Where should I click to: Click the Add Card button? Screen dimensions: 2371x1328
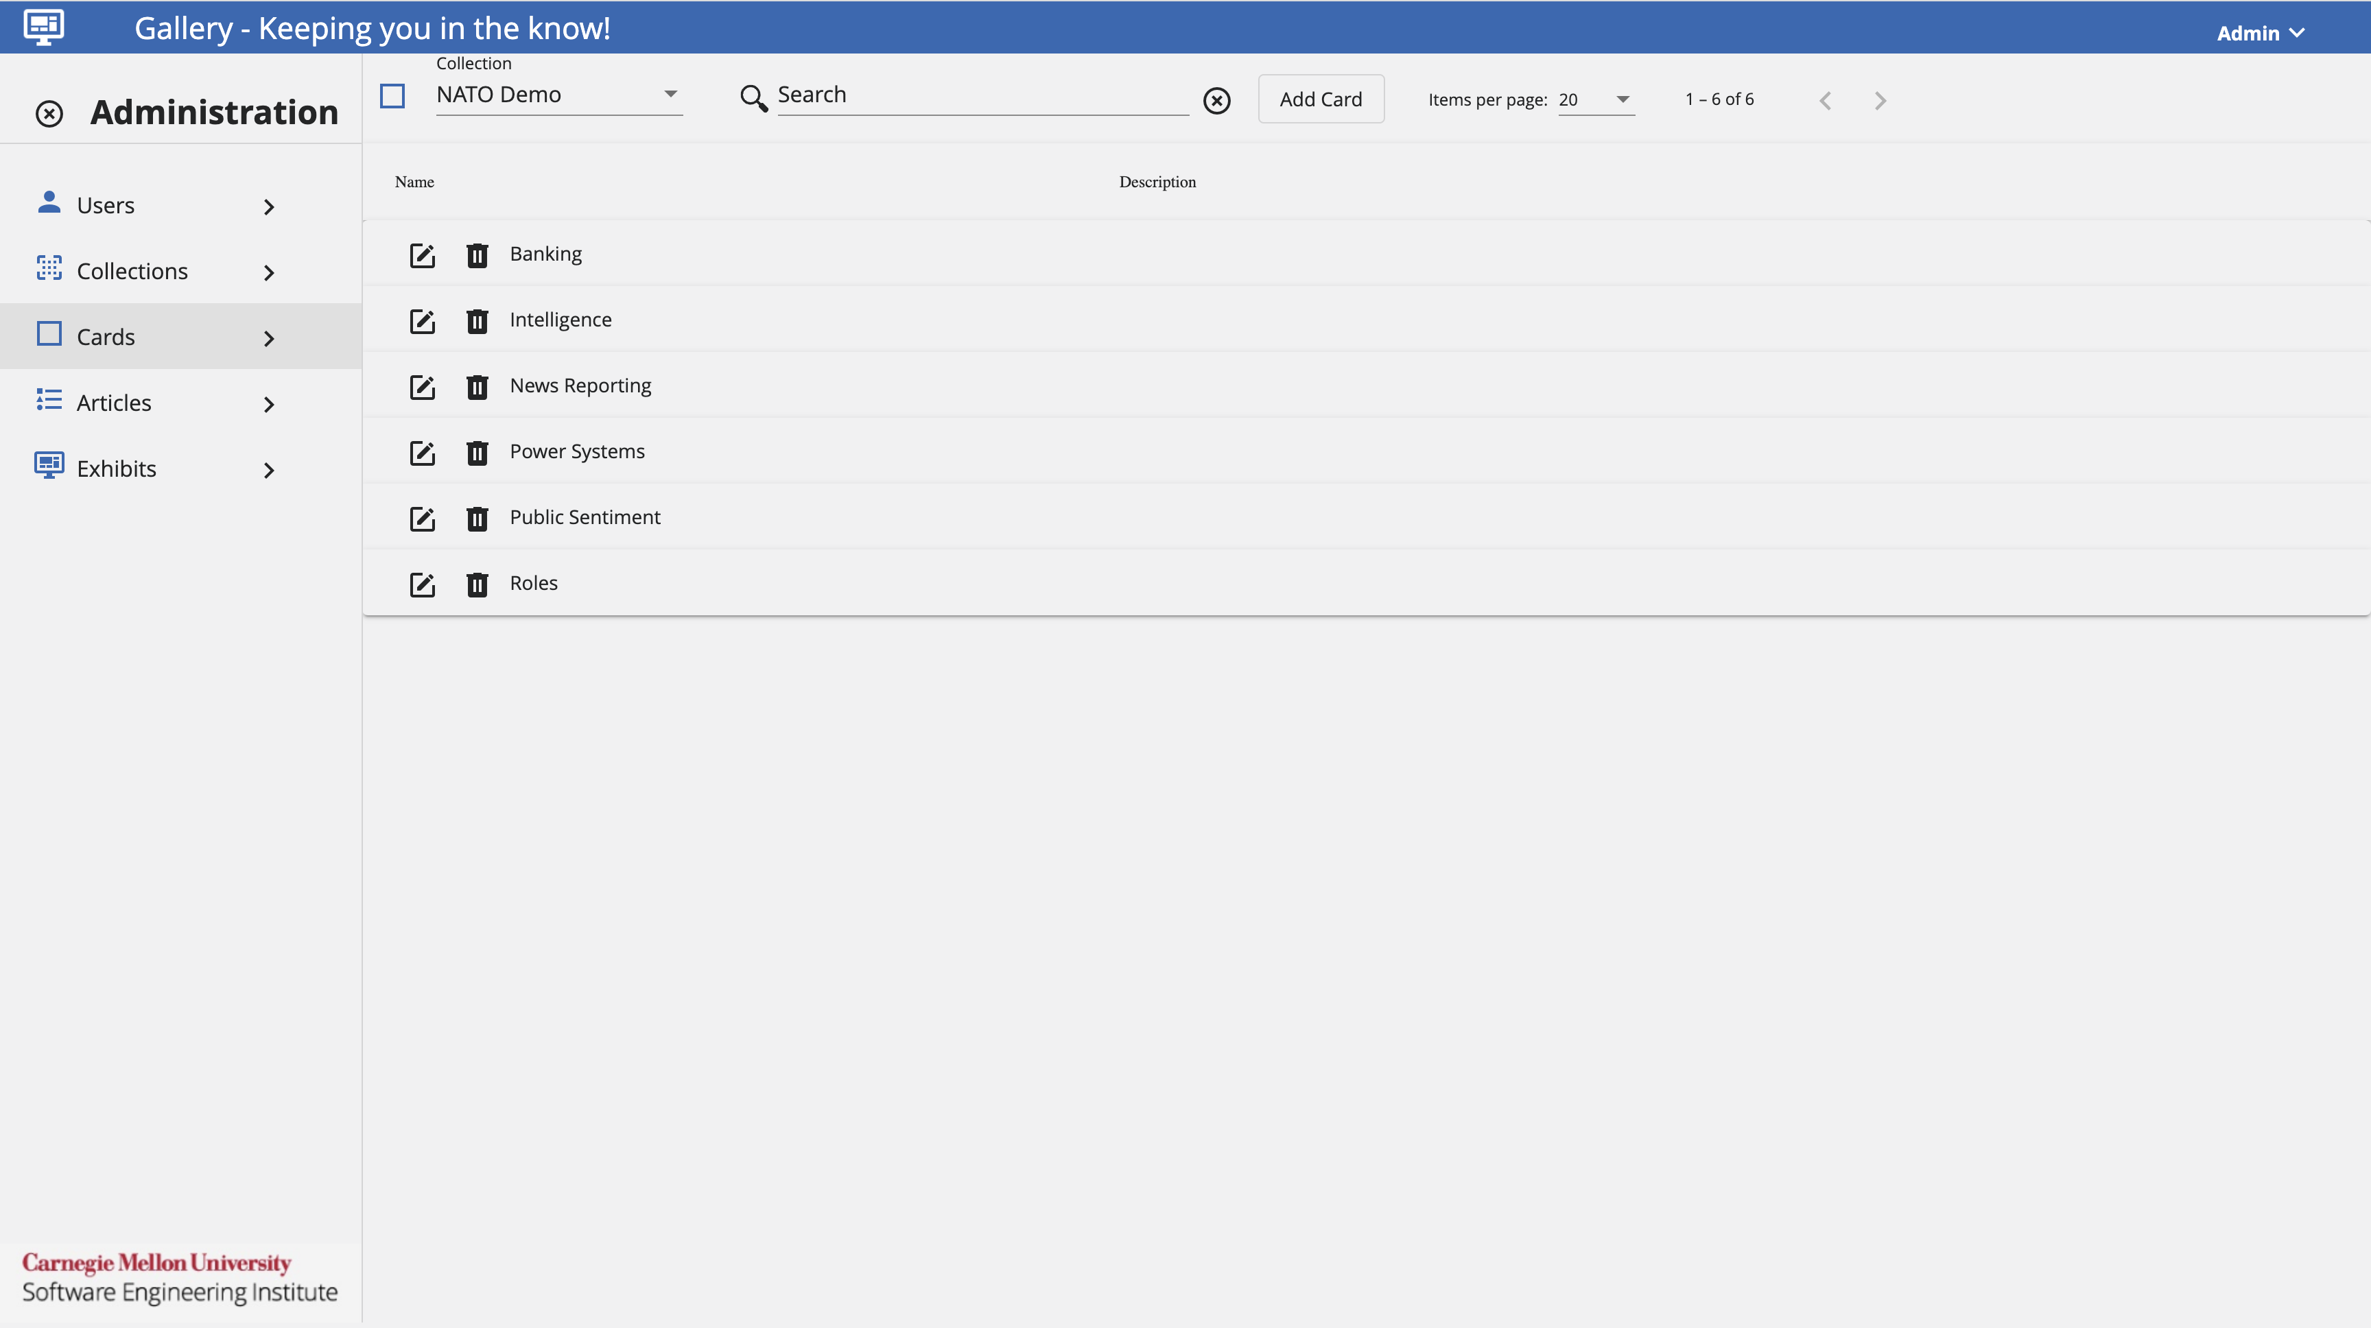coord(1321,99)
